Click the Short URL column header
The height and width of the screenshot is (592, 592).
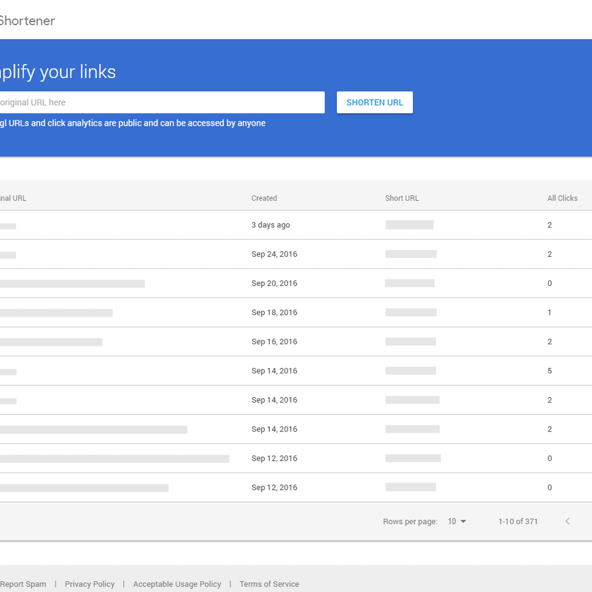coord(402,198)
